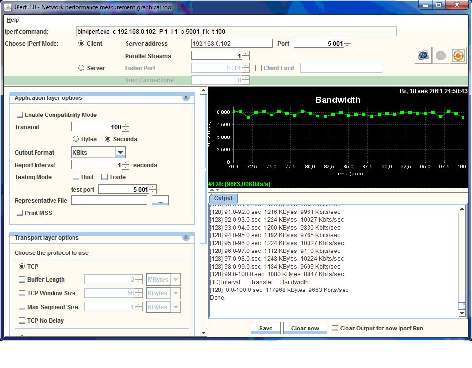Screen dimensions: 472x368
Task: Collapse Application layer options panel
Action: 186,98
